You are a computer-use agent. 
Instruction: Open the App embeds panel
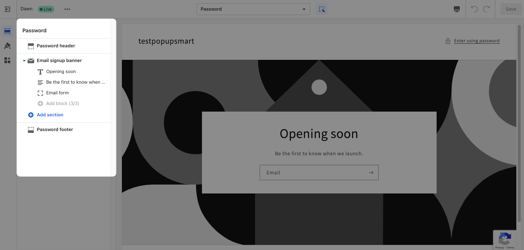click(7, 60)
